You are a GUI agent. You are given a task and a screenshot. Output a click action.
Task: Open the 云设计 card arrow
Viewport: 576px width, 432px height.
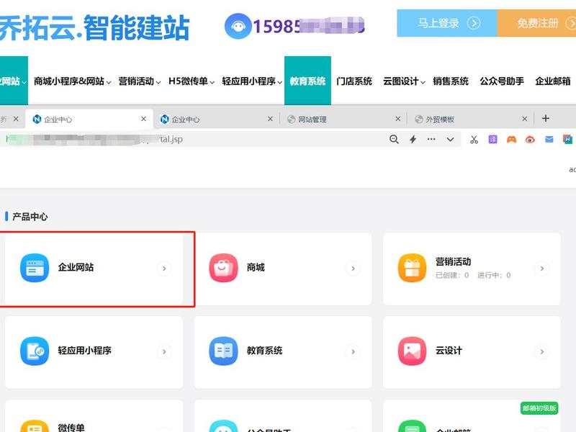click(x=542, y=352)
